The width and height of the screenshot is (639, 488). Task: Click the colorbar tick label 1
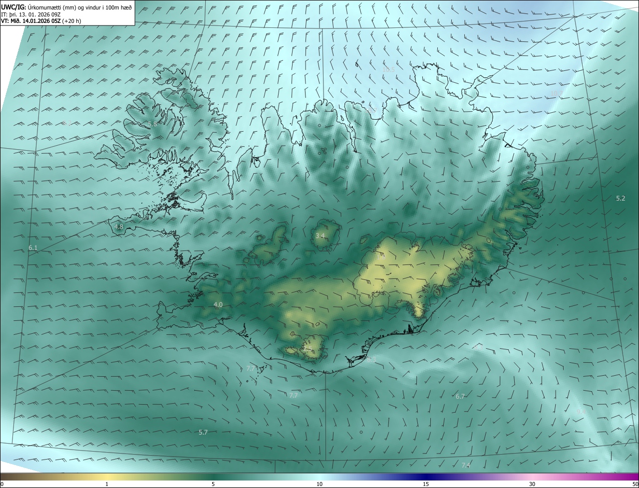click(107, 484)
